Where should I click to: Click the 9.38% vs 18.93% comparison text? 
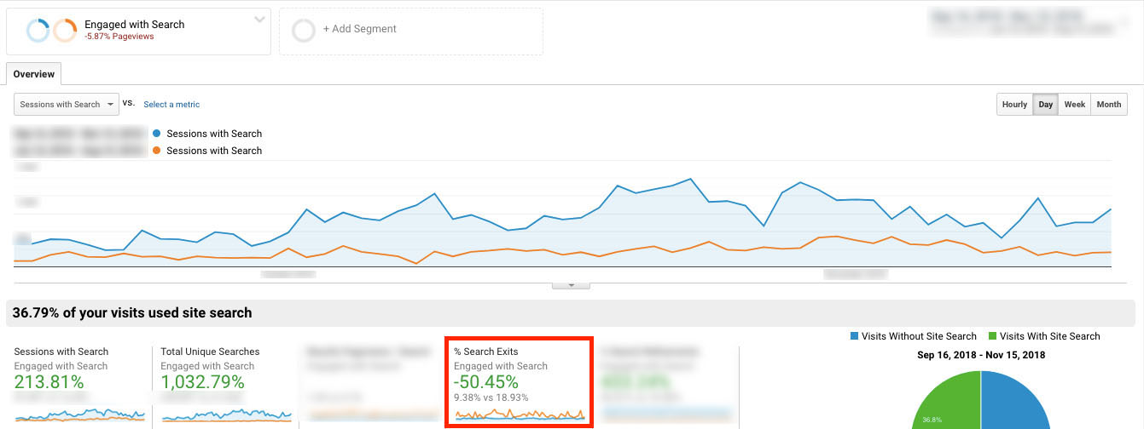tap(491, 398)
